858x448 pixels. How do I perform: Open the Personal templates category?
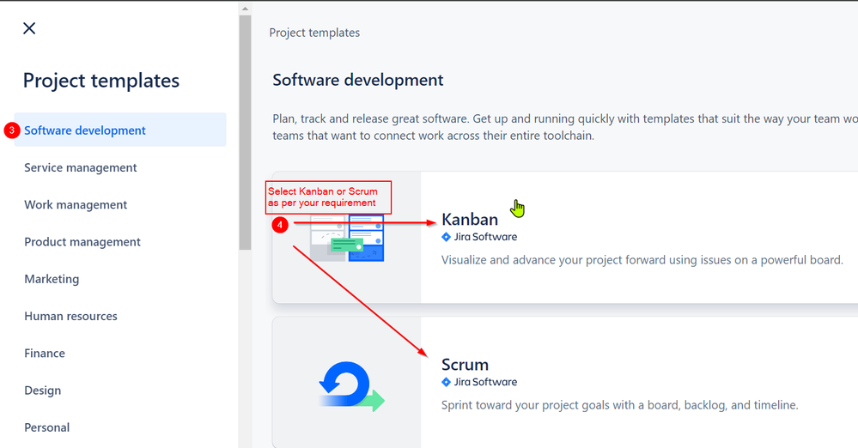pos(46,427)
